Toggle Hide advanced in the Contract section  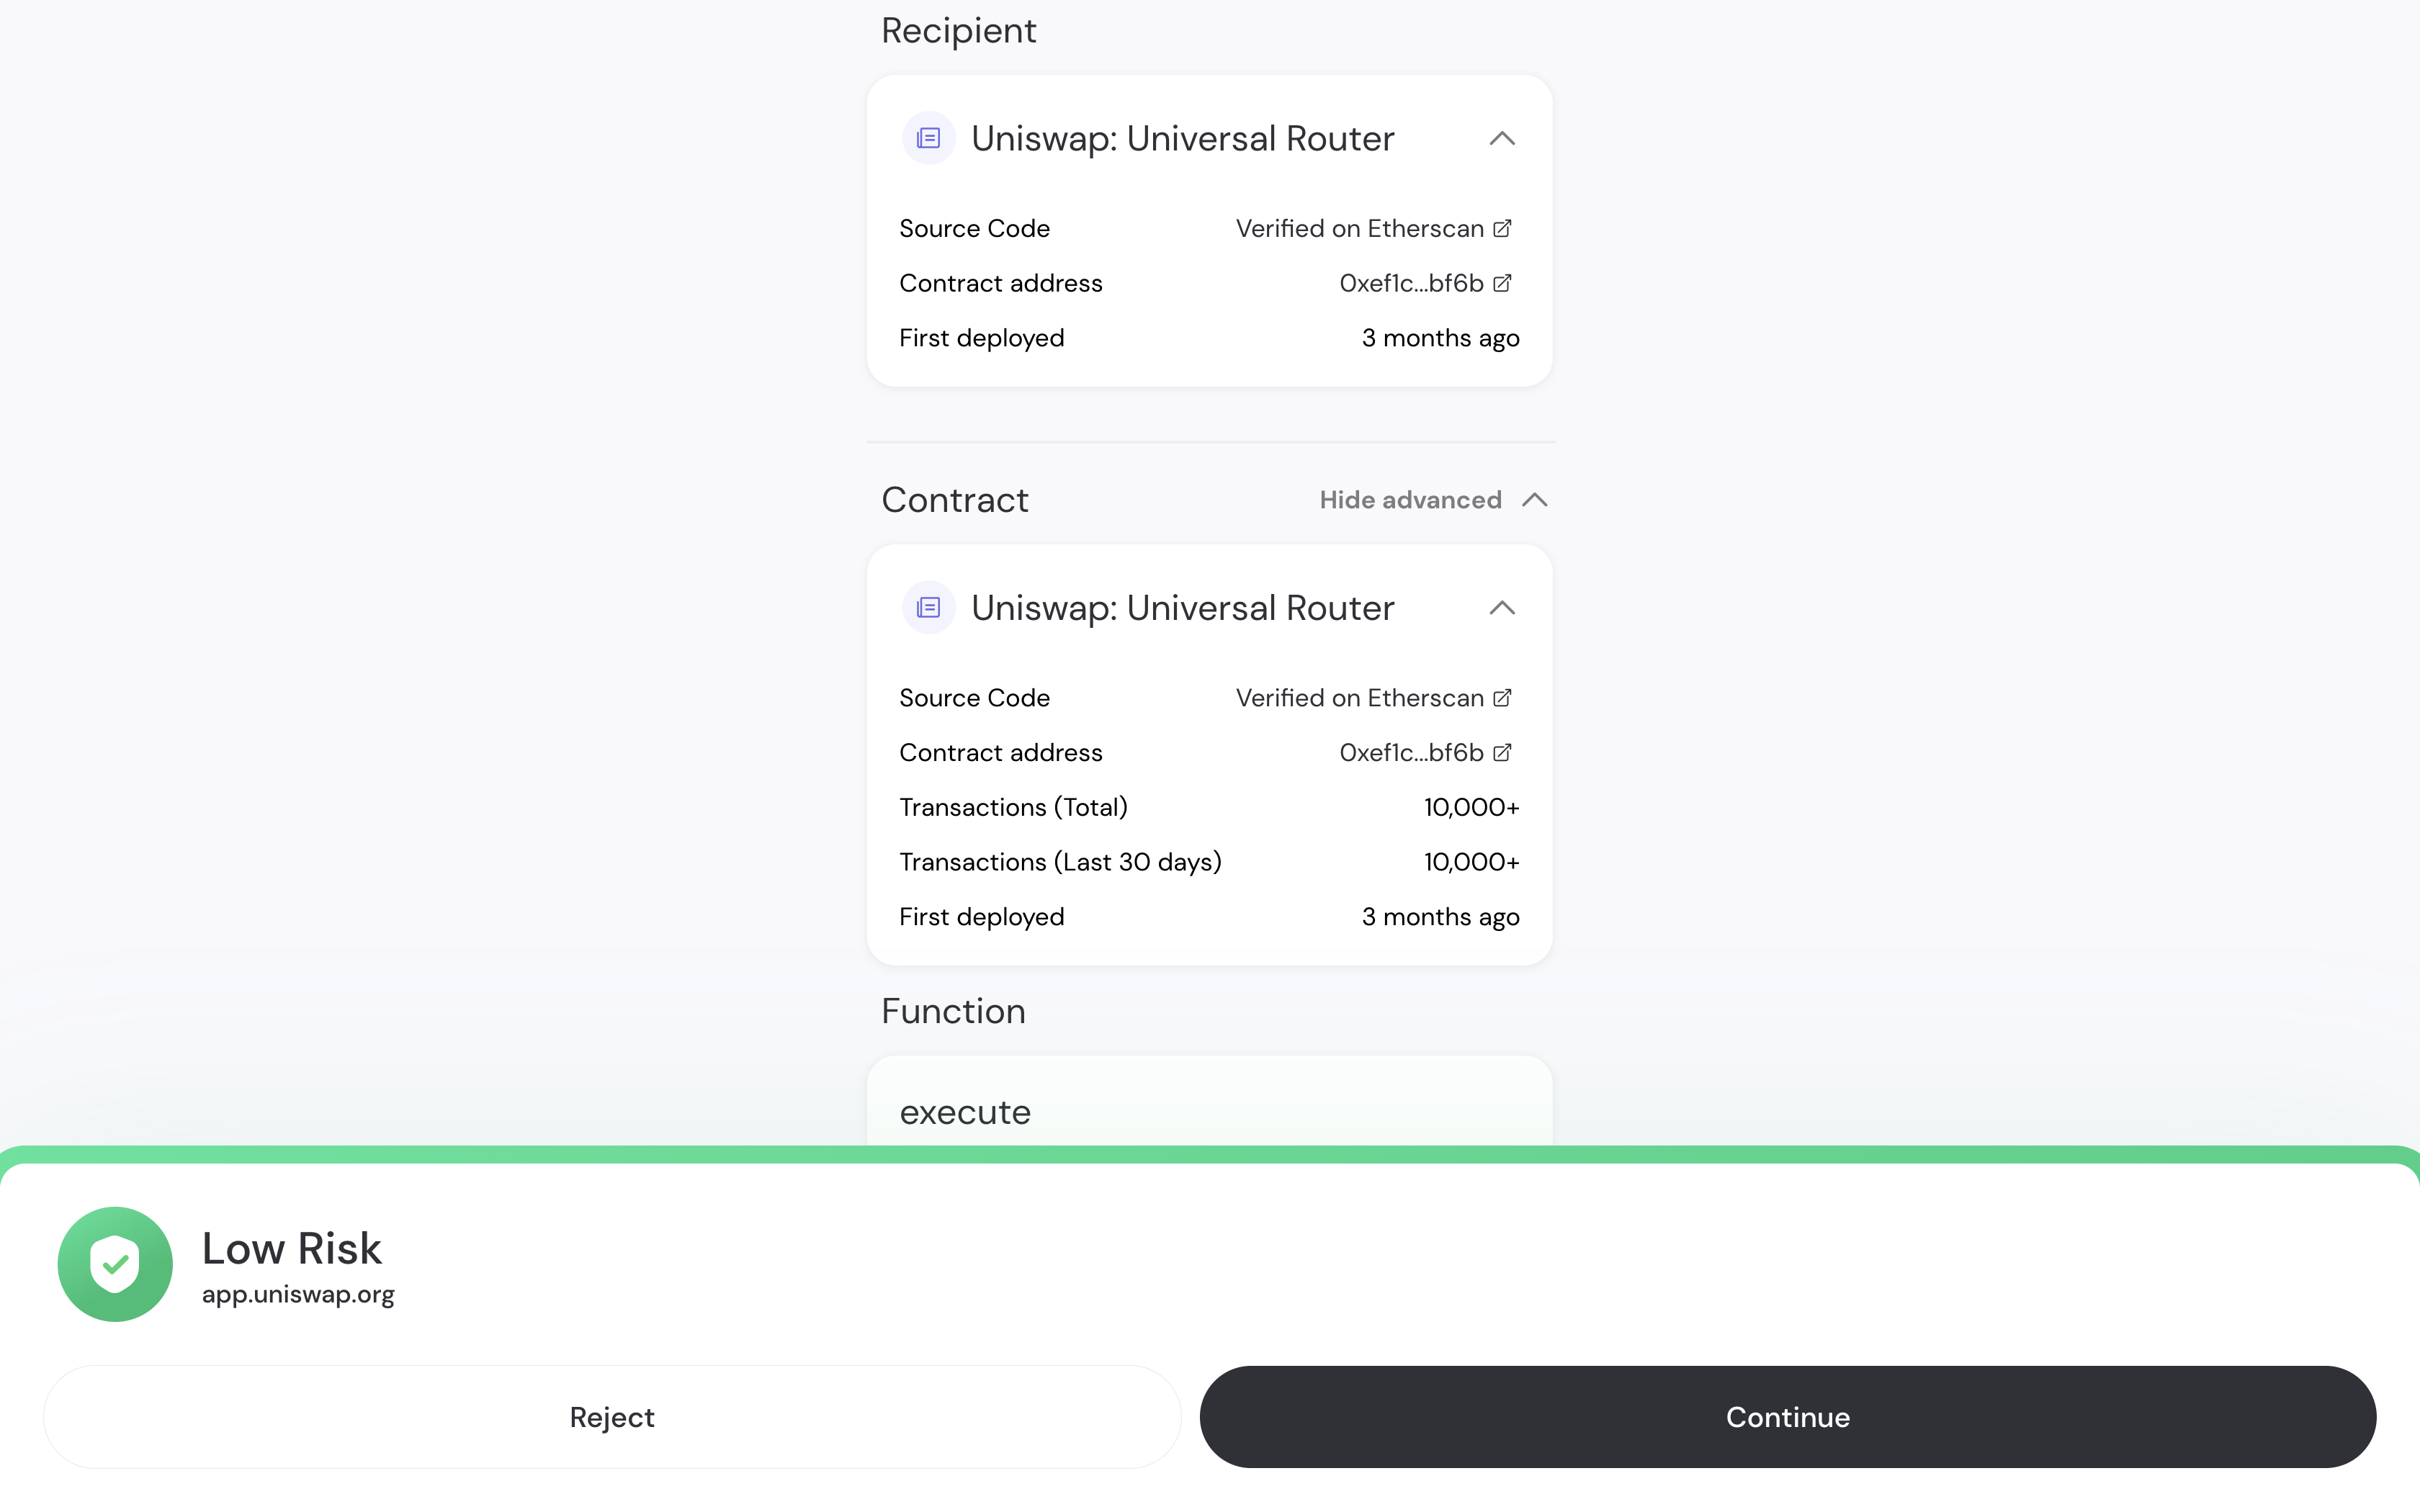(1410, 500)
